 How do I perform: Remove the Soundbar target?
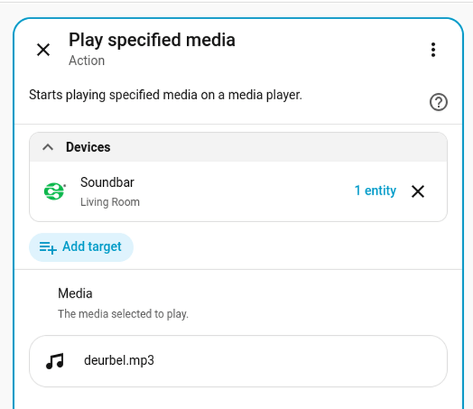click(x=418, y=192)
